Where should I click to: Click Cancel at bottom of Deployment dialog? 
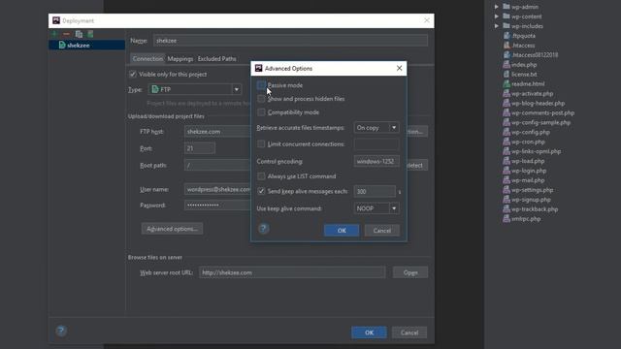pyautogui.click(x=409, y=333)
